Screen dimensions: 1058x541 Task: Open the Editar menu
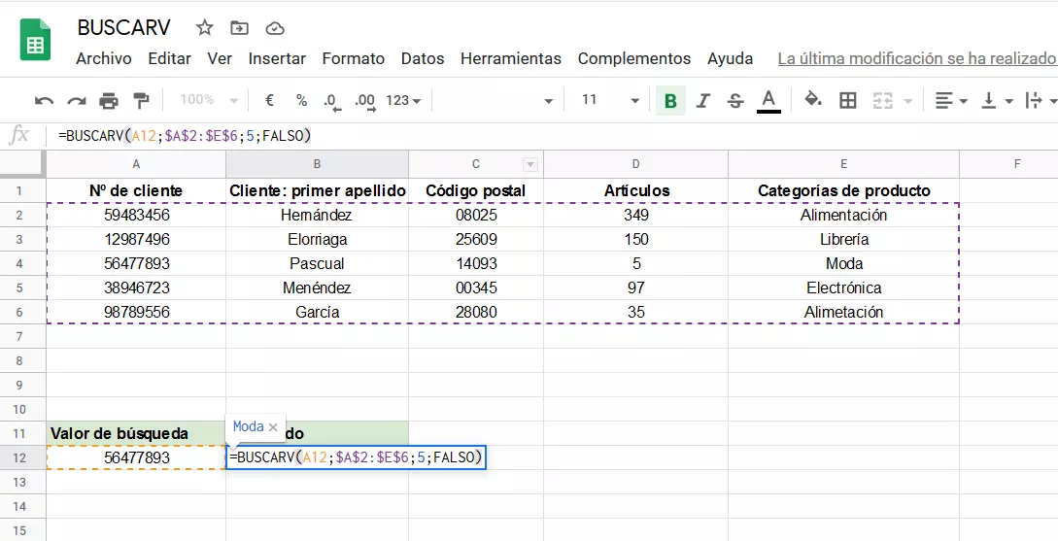pyautogui.click(x=169, y=58)
